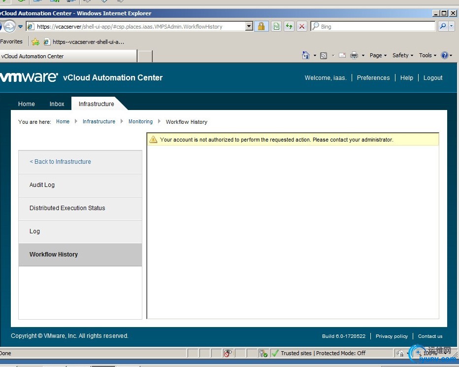Click the security lock icon
459x367 pixels.
pos(261,26)
